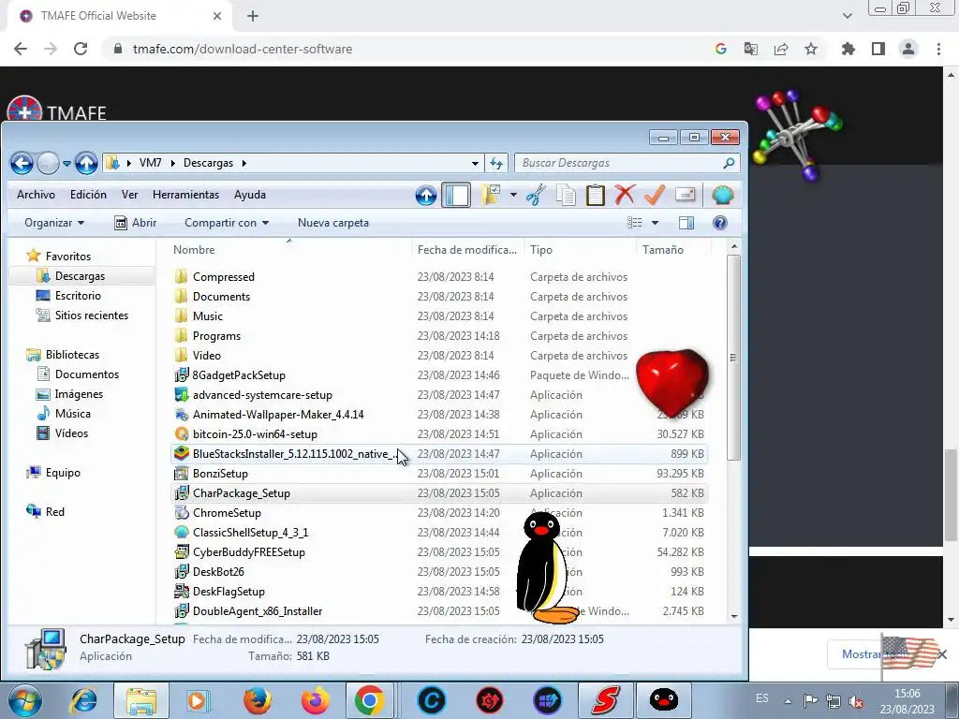959x719 pixels.
Task: Open address bar history dropdown
Action: tap(475, 163)
